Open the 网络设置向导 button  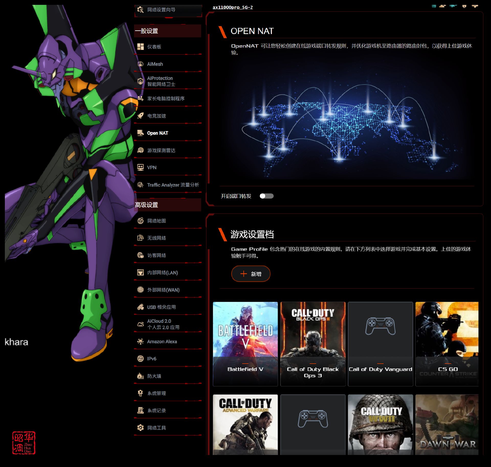point(168,11)
